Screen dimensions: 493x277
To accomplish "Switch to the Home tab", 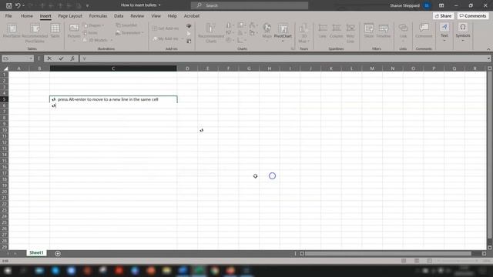I will (27, 15).
